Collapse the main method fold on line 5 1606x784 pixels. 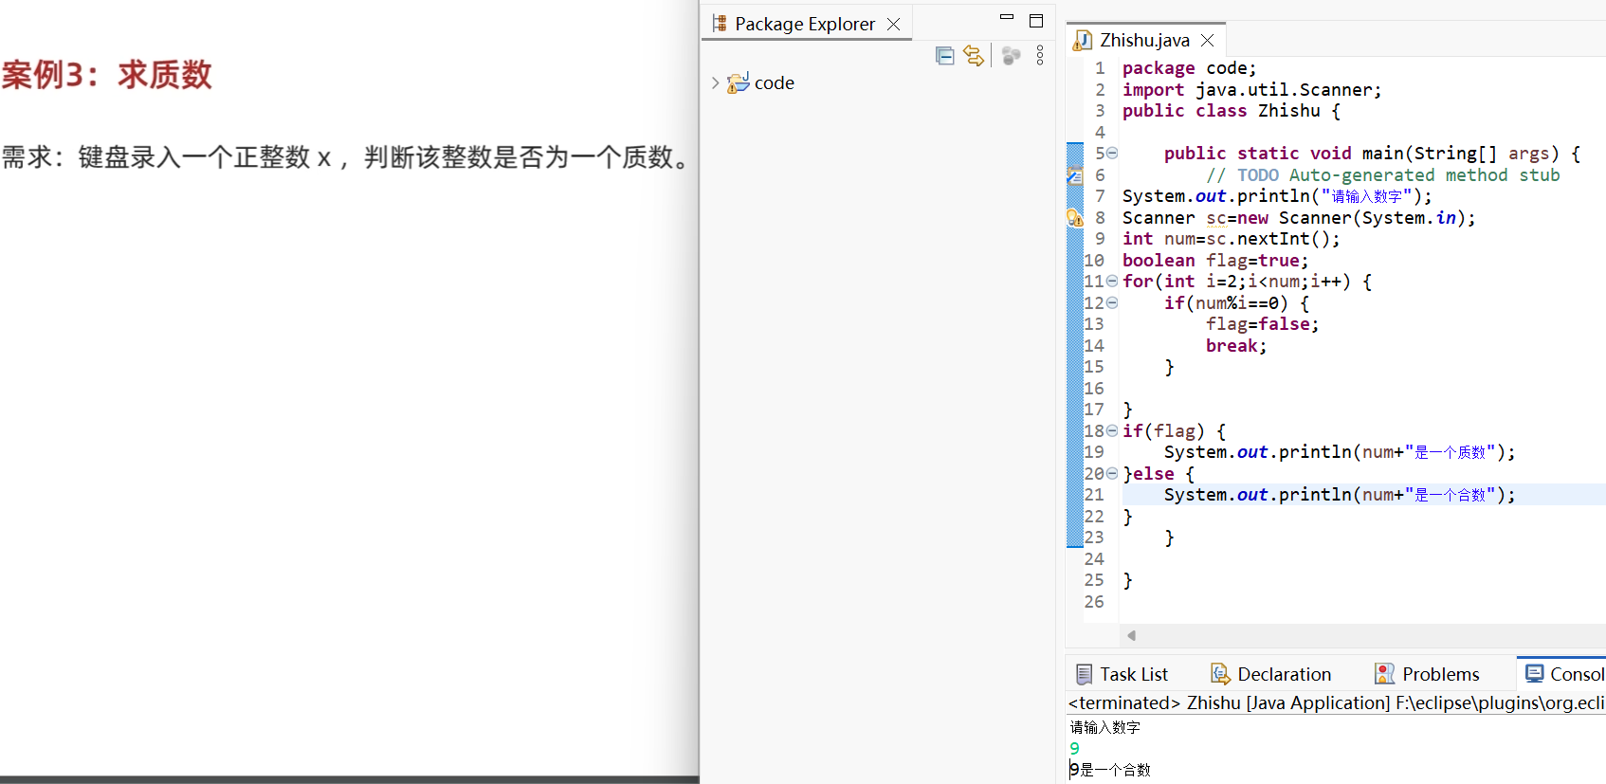[1112, 153]
